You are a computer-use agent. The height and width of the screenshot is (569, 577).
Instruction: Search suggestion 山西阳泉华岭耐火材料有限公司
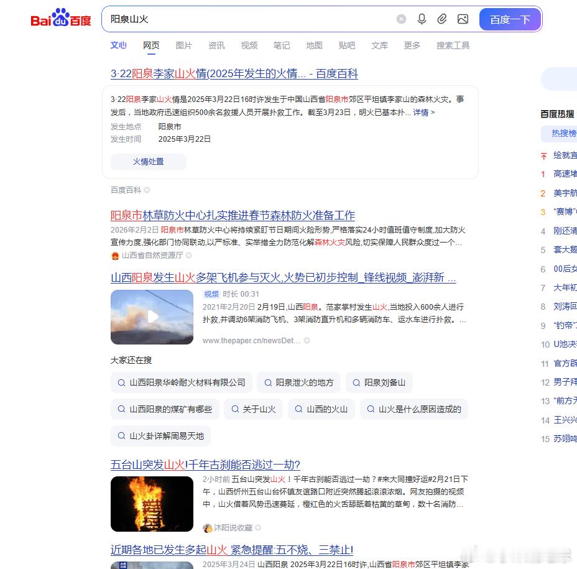182,383
